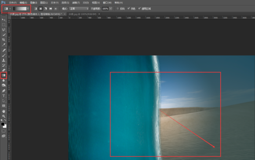Click the gradient preview swatch to edit
This screenshot has height=160, width=255.
[20, 9]
